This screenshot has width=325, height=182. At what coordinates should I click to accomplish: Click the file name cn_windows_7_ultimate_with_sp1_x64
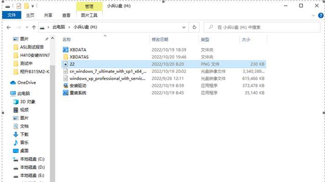point(108,71)
